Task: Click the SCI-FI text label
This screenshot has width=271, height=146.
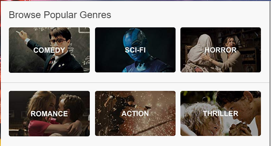Action: click(x=135, y=50)
